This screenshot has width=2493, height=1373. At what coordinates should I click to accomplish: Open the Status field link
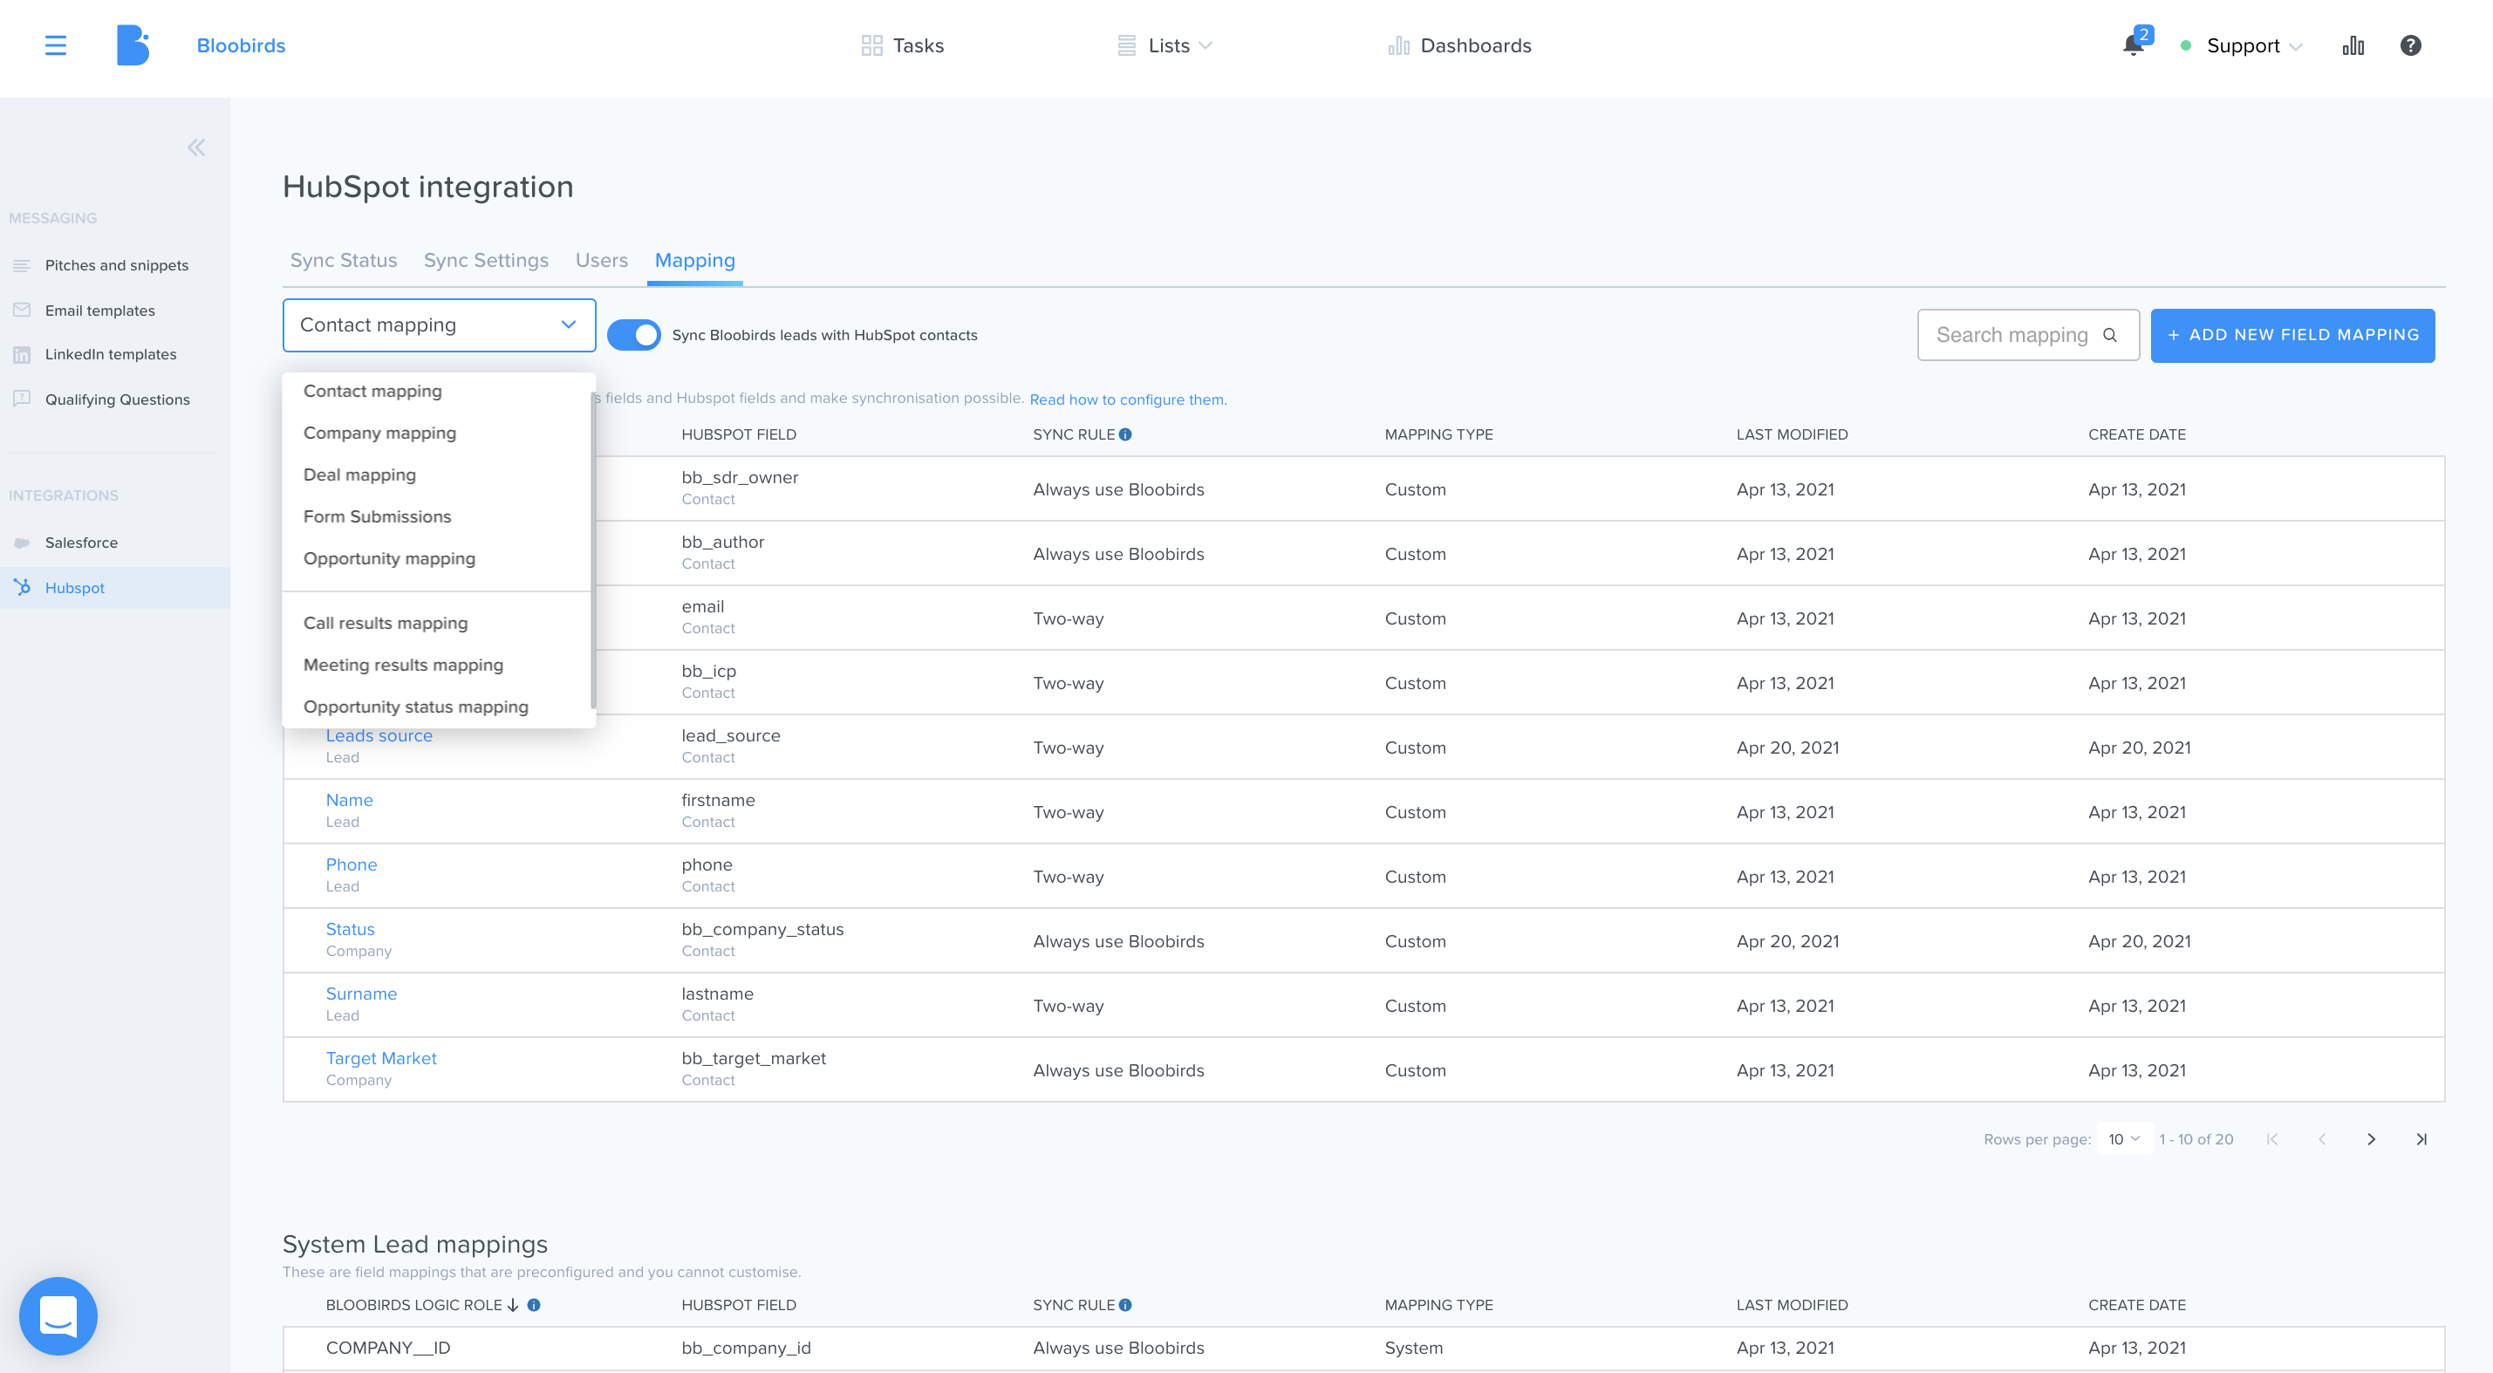point(351,929)
